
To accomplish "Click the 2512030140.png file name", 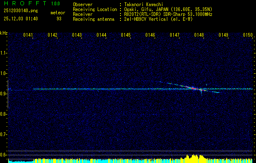I will coord(20,11).
